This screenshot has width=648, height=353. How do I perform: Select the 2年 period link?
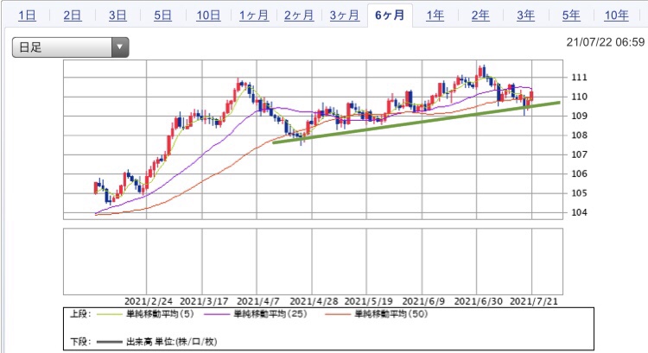coord(480,16)
